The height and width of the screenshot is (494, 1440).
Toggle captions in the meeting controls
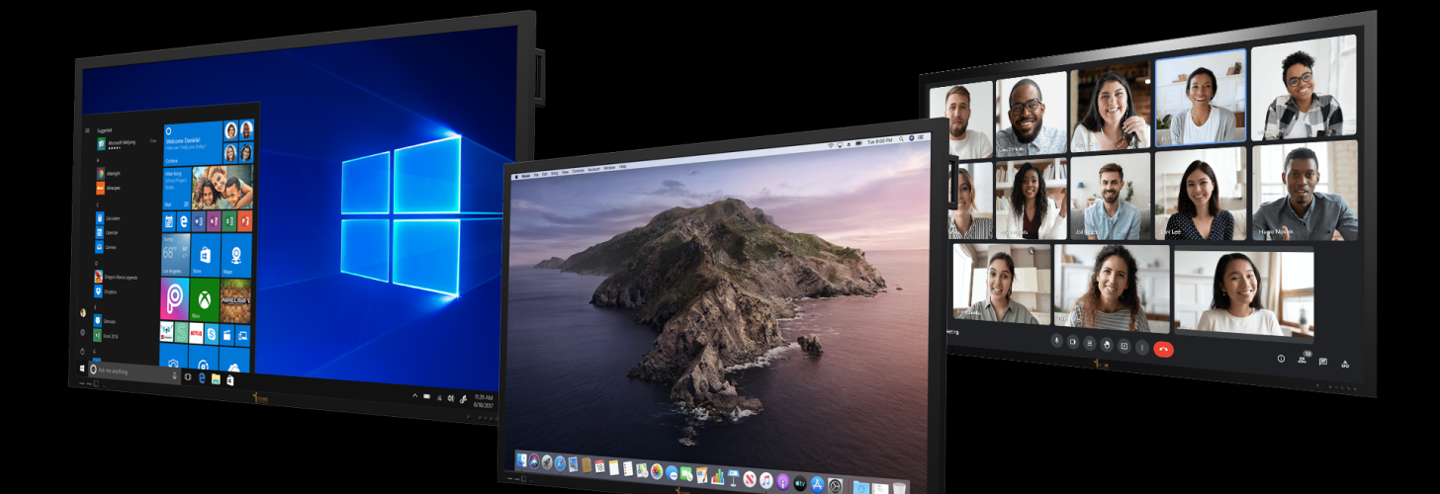[x=1090, y=344]
